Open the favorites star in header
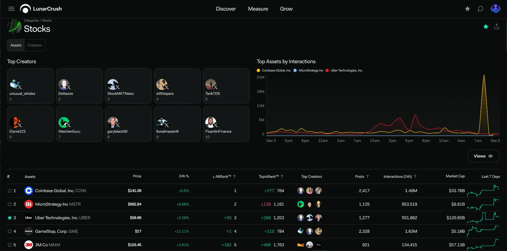 [x=467, y=9]
